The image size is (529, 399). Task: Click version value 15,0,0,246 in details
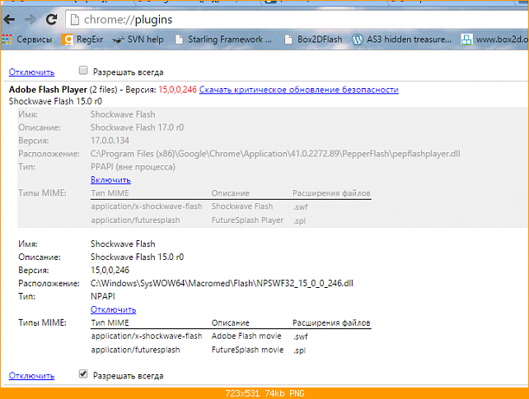(110, 270)
